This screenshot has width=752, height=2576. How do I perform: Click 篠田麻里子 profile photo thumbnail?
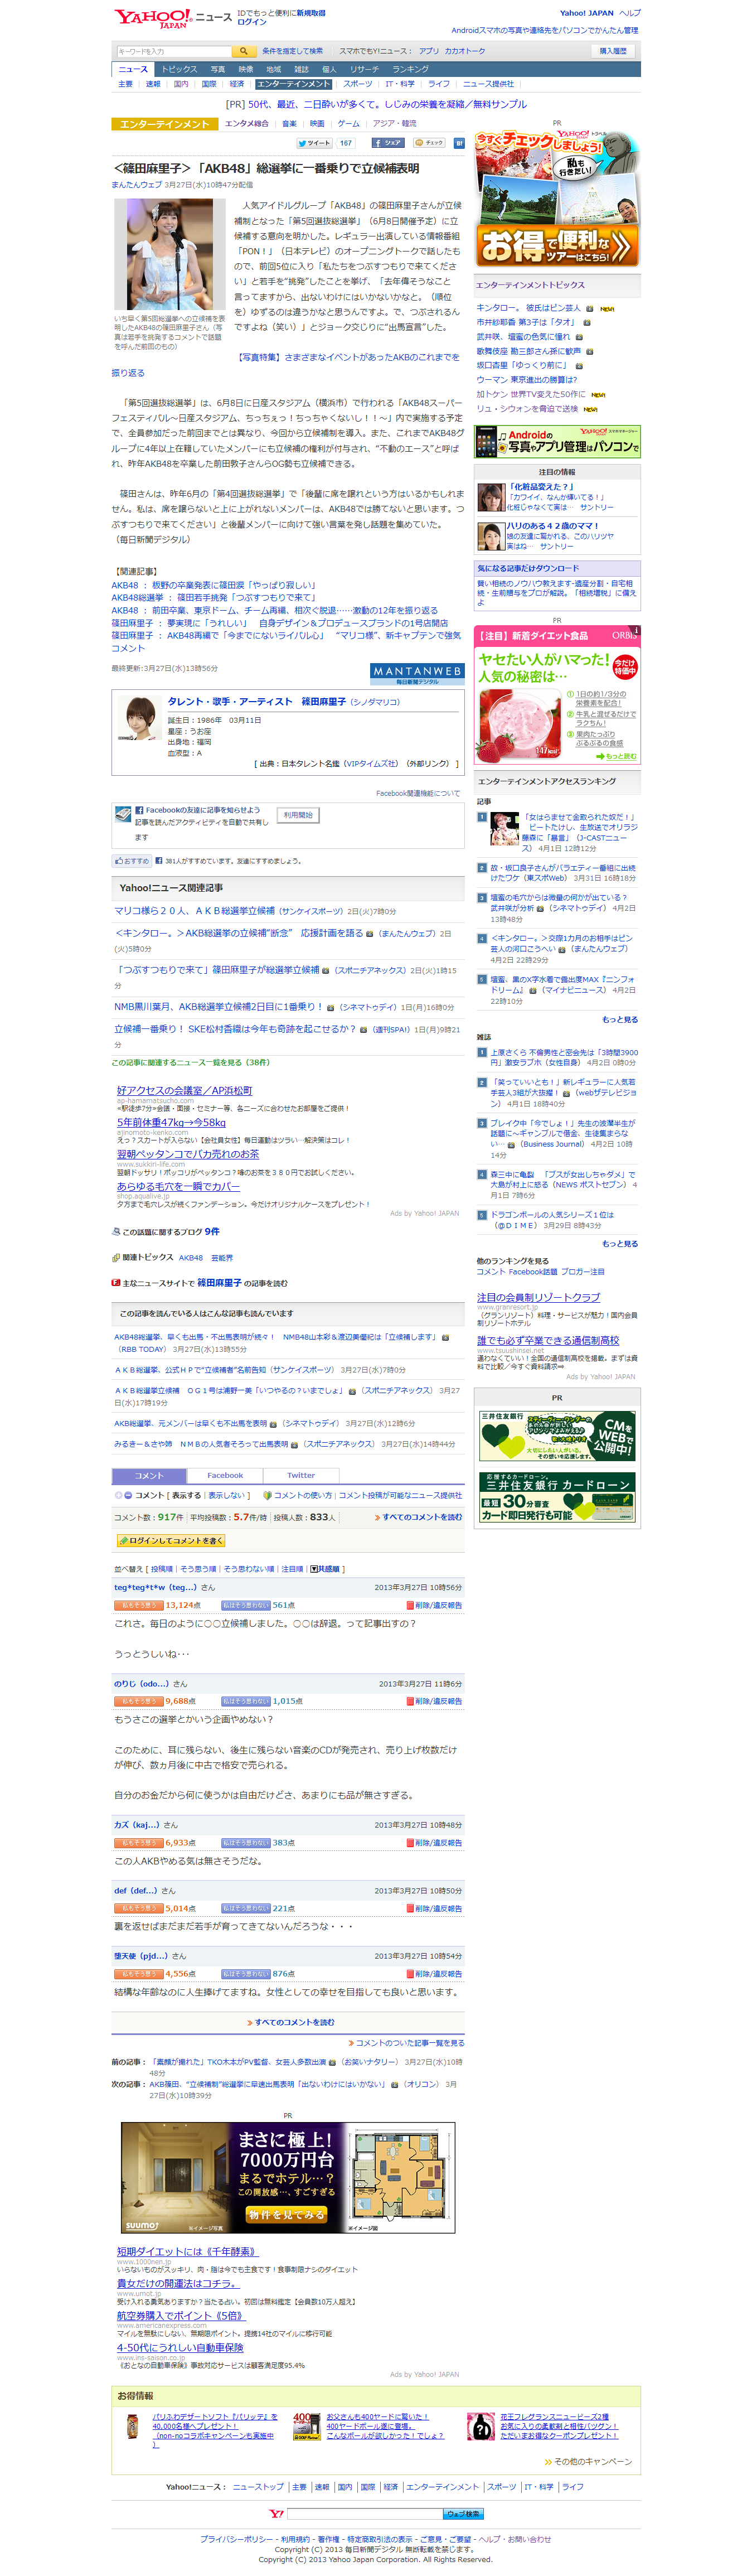point(139,719)
